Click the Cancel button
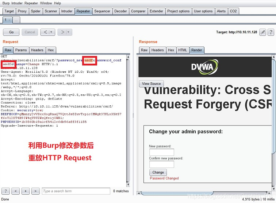The image size is (276, 203). (30, 32)
